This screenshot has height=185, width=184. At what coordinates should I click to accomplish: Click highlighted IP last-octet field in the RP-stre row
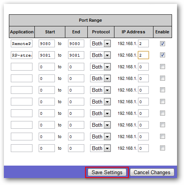click(x=143, y=55)
